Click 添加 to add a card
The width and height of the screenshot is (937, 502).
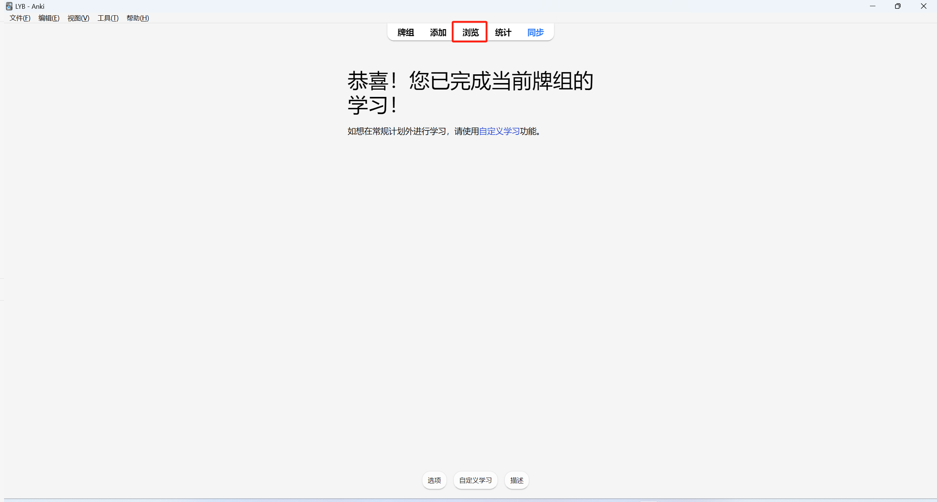(x=438, y=32)
